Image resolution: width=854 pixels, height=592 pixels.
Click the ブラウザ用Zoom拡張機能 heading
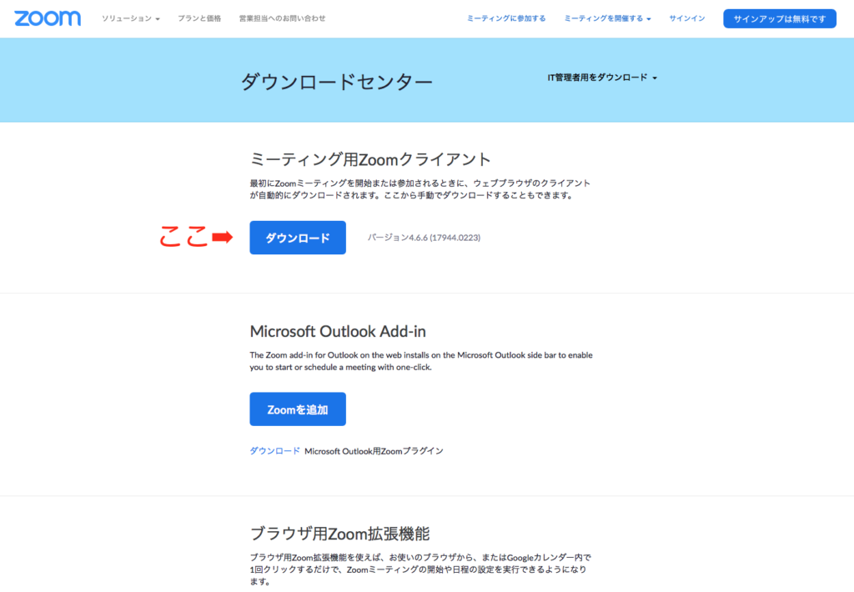tap(340, 534)
